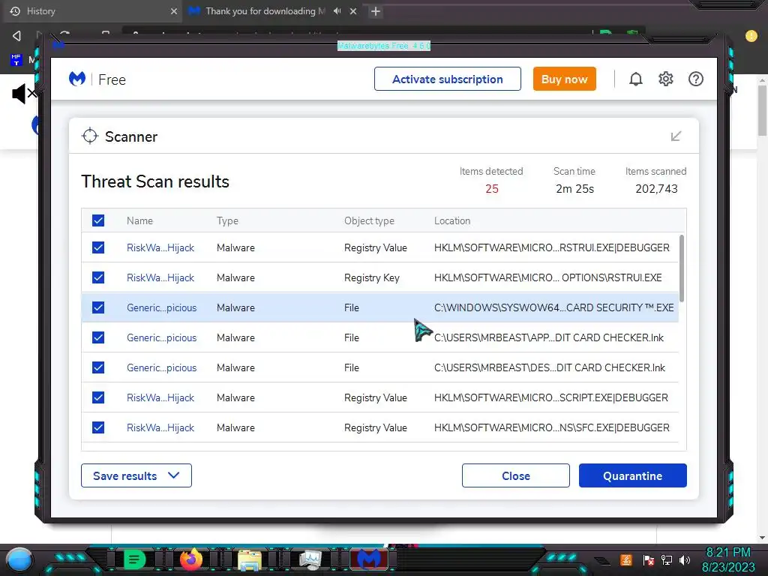Click the volume speaker tray icon
The height and width of the screenshot is (576, 768).
[685, 559]
